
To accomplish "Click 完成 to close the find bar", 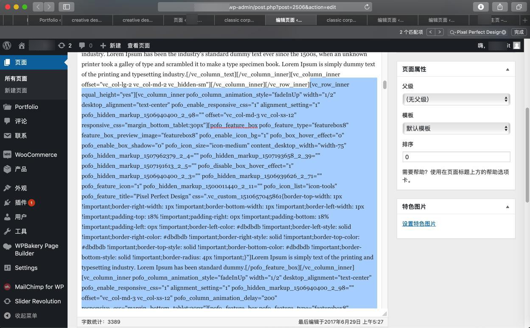I will 519,32.
